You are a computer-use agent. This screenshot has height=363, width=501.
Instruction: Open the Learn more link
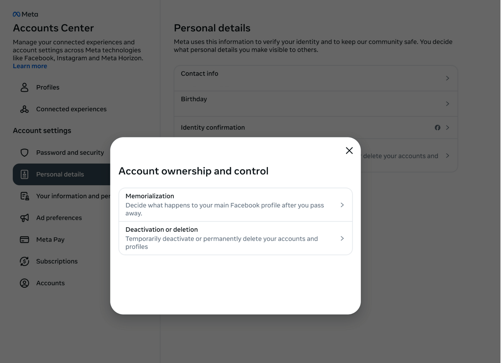[30, 66]
